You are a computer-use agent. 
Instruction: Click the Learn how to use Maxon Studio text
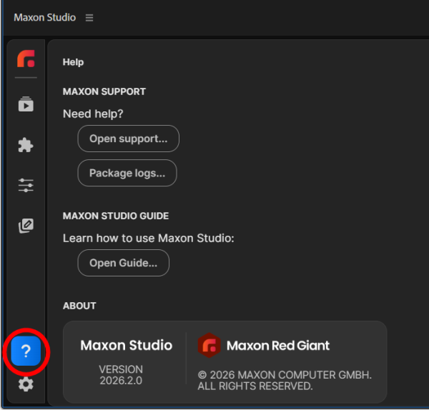pos(149,238)
